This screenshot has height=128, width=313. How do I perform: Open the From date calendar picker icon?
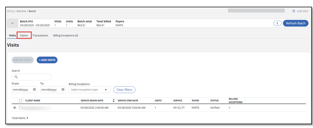pyautogui.click(x=34, y=90)
